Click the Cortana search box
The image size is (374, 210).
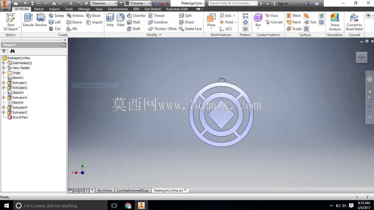[x=60, y=205]
